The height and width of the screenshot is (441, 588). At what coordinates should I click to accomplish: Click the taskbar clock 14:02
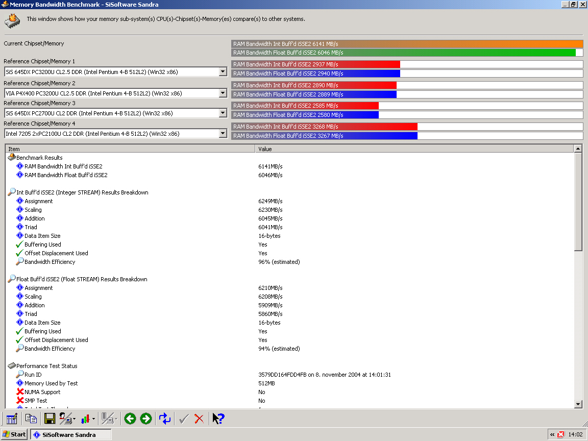[x=576, y=435]
